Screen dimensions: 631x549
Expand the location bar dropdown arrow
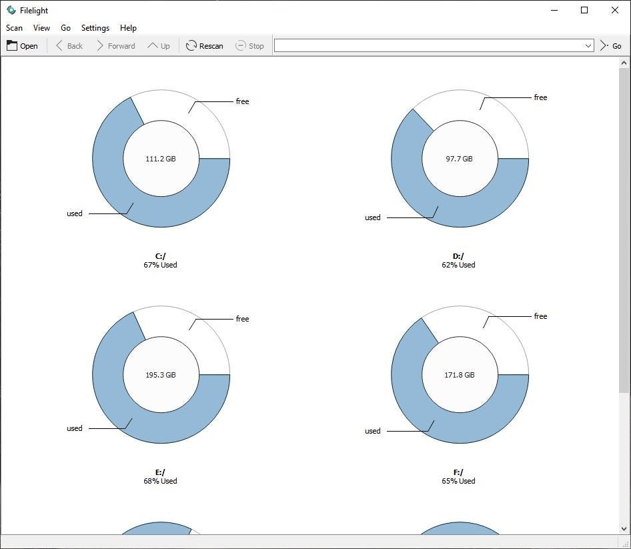[x=588, y=46]
